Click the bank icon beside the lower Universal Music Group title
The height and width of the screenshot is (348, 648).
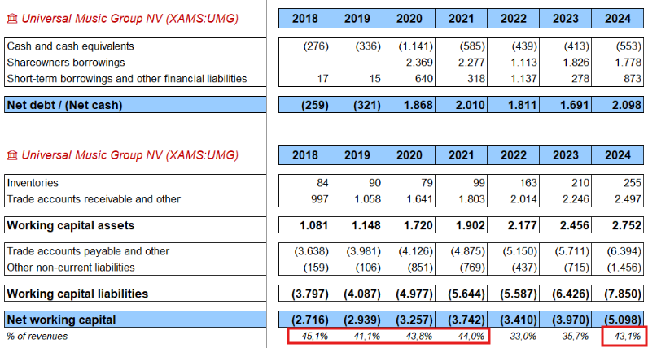click(x=12, y=155)
